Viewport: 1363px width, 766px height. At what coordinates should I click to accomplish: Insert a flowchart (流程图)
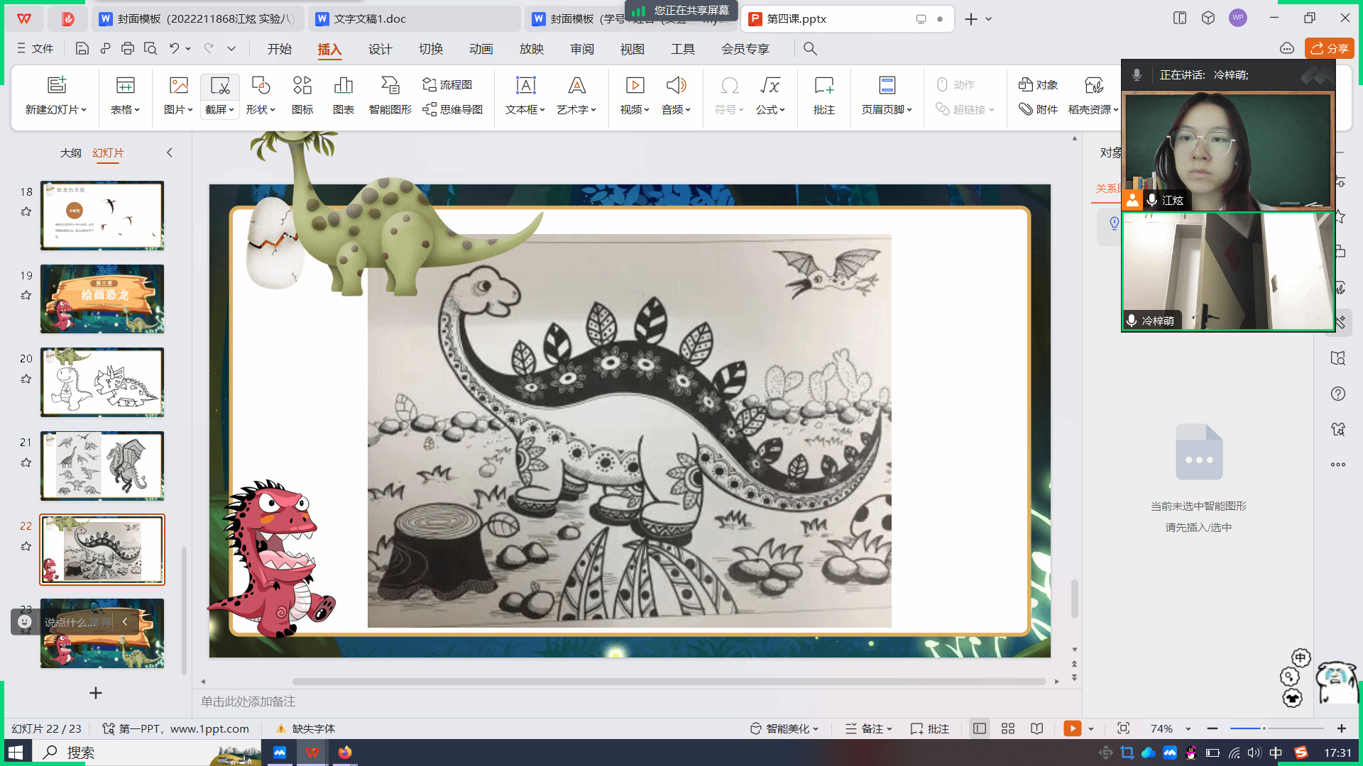point(447,84)
